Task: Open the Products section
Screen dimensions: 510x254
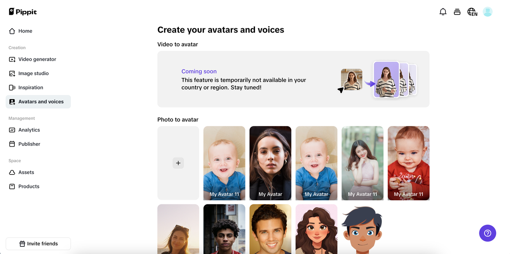Action: coord(29,186)
